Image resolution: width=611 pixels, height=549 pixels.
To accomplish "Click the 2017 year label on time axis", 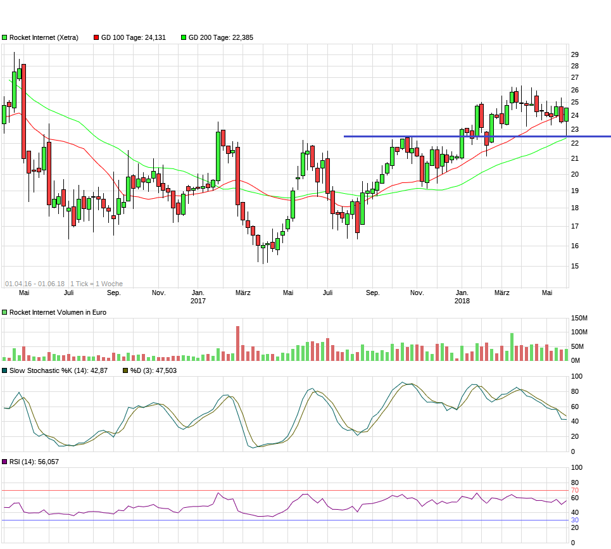I will 198,301.
